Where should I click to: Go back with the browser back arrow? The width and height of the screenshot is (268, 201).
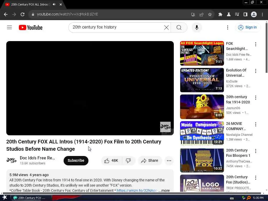(x=6, y=14)
